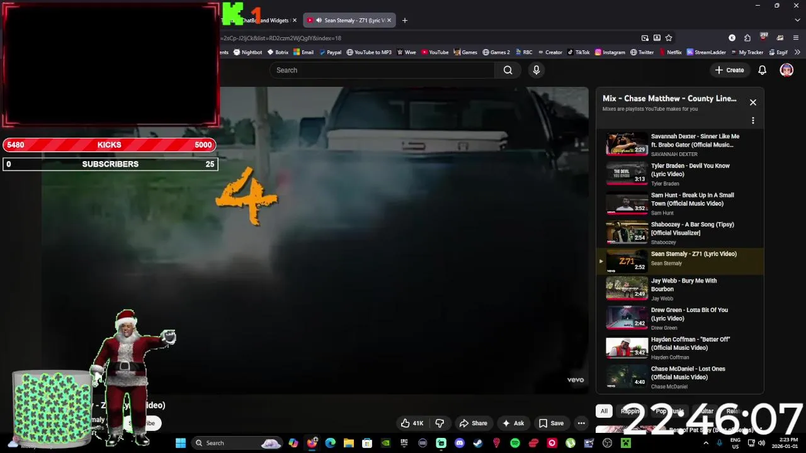This screenshot has height=453, width=806.
Task: Select the Sean Stemaly Z71 browser tab
Action: 349,20
